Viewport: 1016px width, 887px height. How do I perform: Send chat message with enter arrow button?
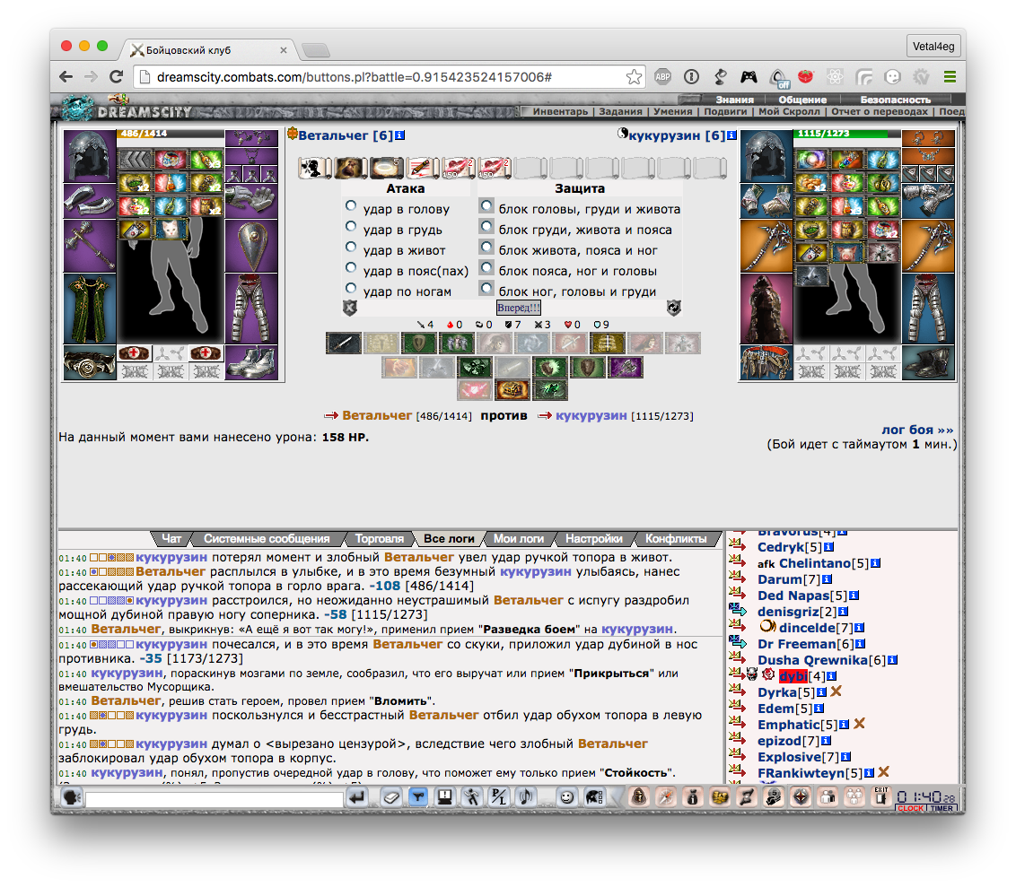coord(356,798)
